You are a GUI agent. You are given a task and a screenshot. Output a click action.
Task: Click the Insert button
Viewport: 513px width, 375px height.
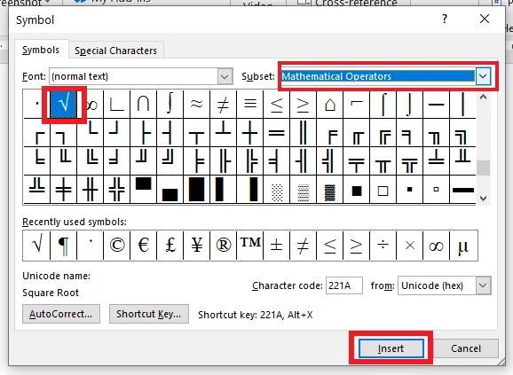391,348
